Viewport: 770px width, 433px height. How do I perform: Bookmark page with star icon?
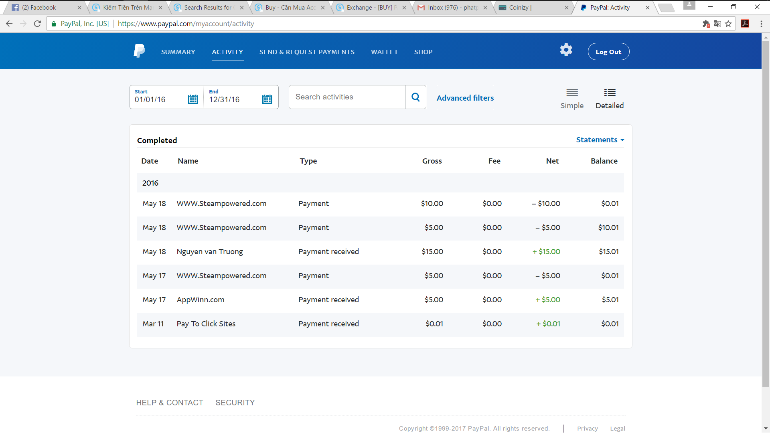pyautogui.click(x=728, y=24)
